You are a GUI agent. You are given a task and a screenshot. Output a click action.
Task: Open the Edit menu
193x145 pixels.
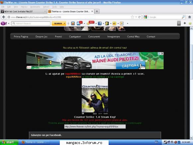coord(9,7)
